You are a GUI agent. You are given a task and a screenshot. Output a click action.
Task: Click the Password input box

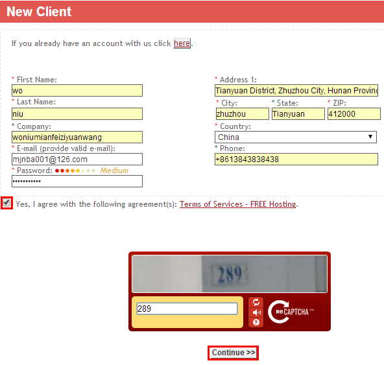point(77,181)
